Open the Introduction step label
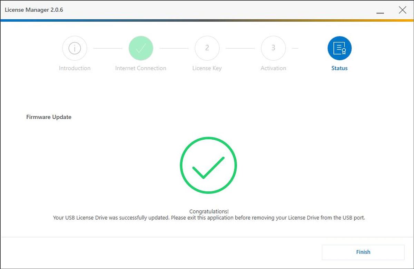 (x=75, y=68)
